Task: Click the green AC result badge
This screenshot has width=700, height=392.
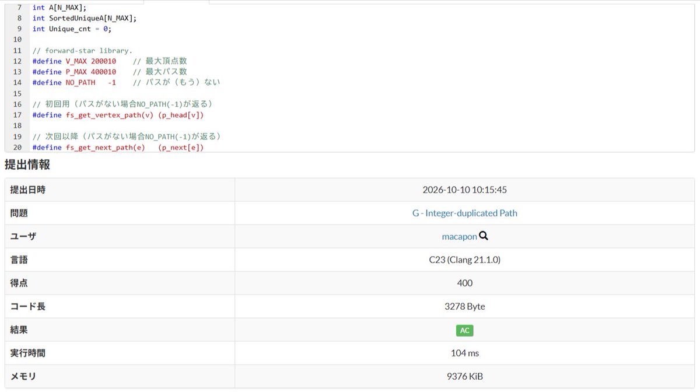Action: coord(464,330)
